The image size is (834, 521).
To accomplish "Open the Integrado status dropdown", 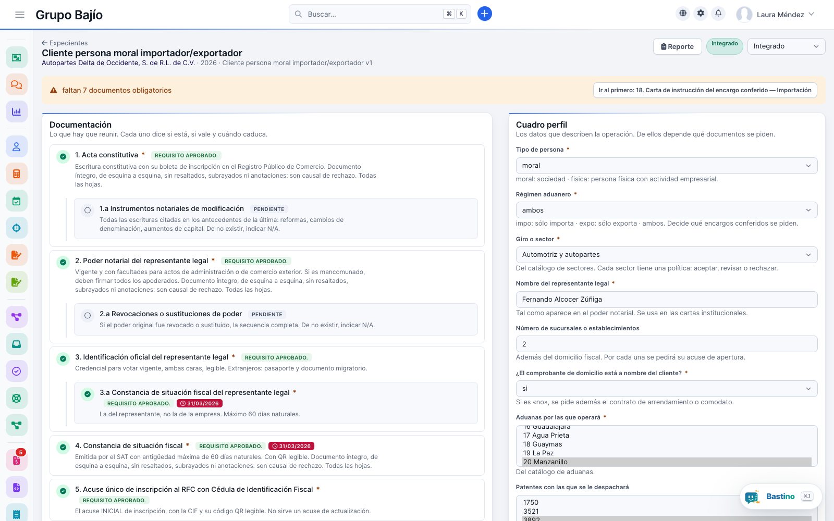I will coord(786,46).
